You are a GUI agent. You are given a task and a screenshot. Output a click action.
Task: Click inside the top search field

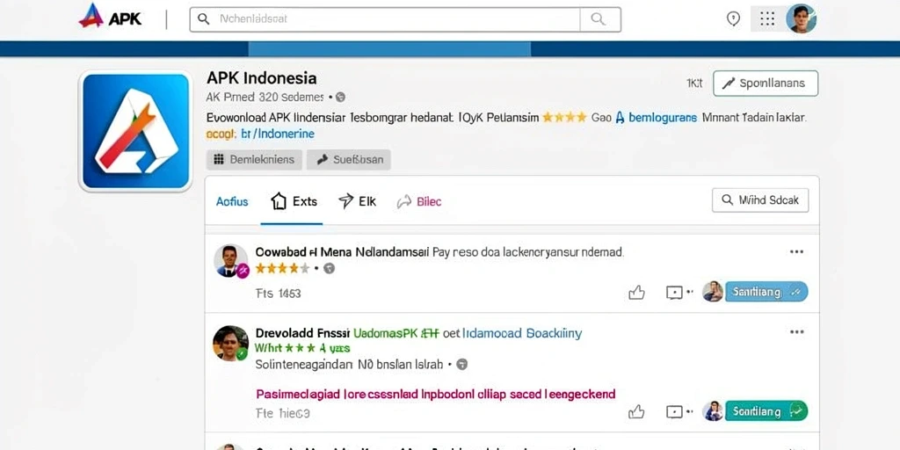click(x=385, y=19)
